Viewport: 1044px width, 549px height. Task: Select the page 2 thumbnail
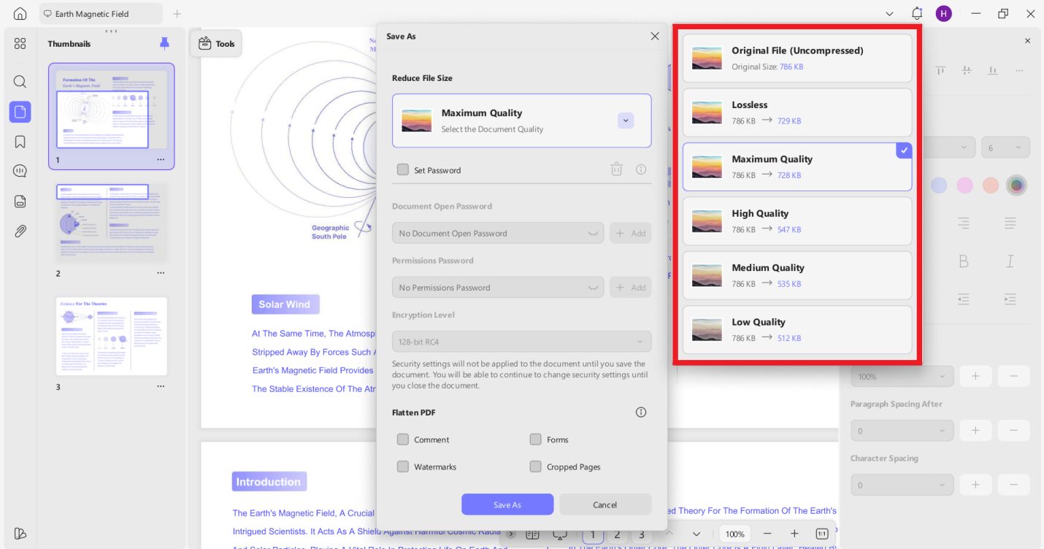[112, 222]
